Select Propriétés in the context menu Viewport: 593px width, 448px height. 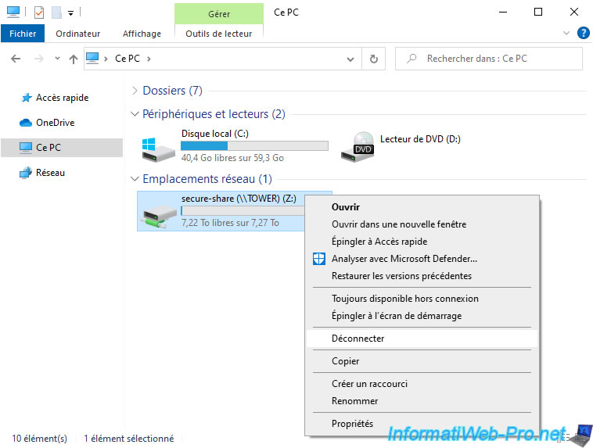(352, 424)
